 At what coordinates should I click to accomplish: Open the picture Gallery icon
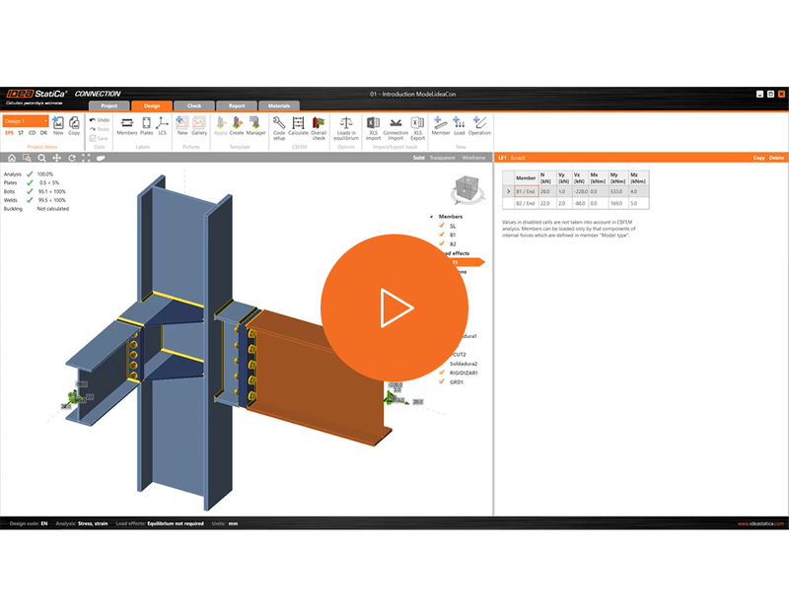point(199,126)
